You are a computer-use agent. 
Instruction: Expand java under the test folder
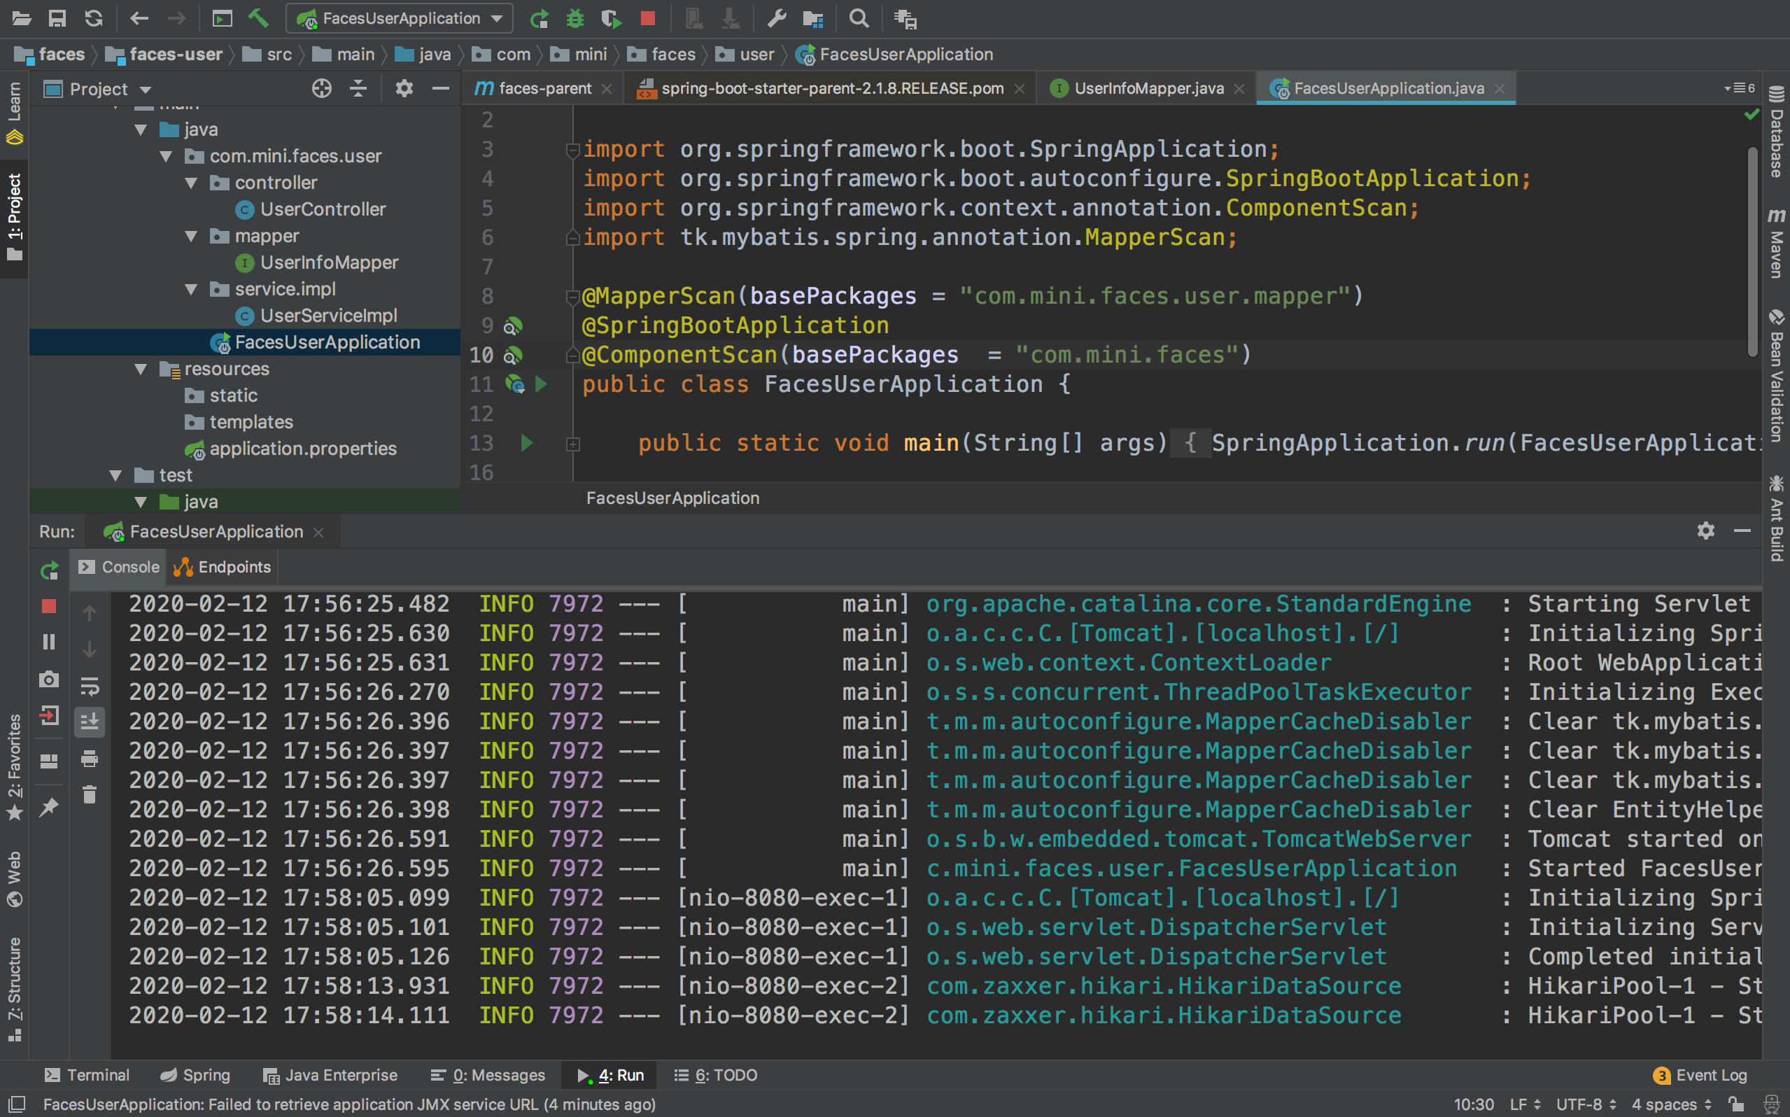(141, 502)
